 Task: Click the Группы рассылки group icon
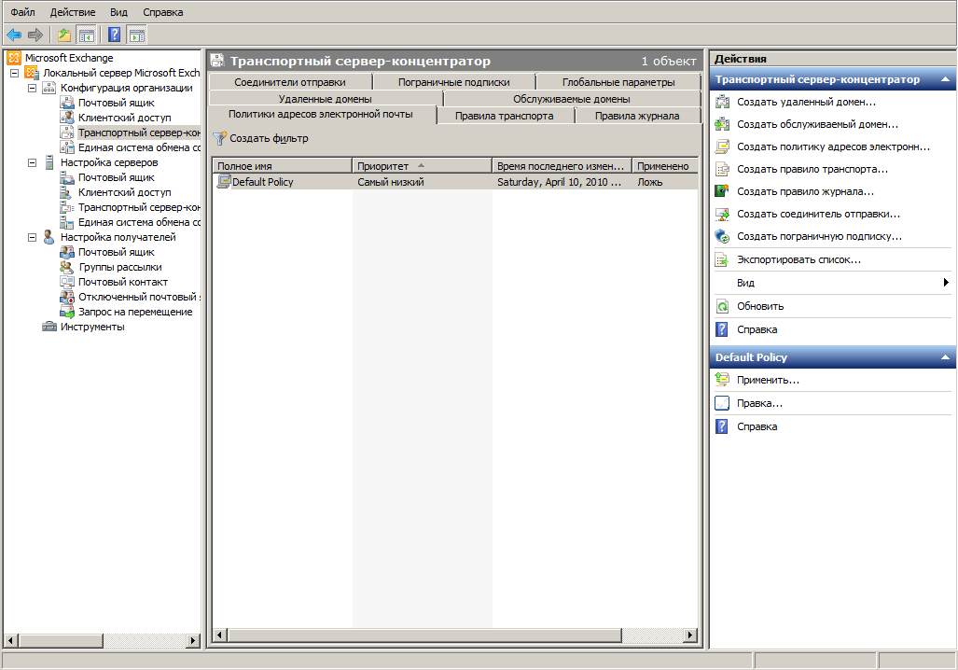point(66,267)
